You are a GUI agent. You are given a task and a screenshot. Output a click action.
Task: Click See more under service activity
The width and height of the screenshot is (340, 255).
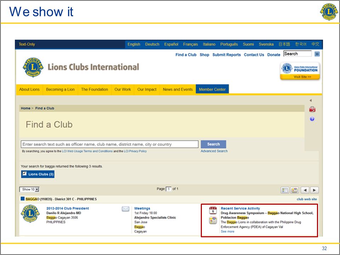tap(227, 232)
